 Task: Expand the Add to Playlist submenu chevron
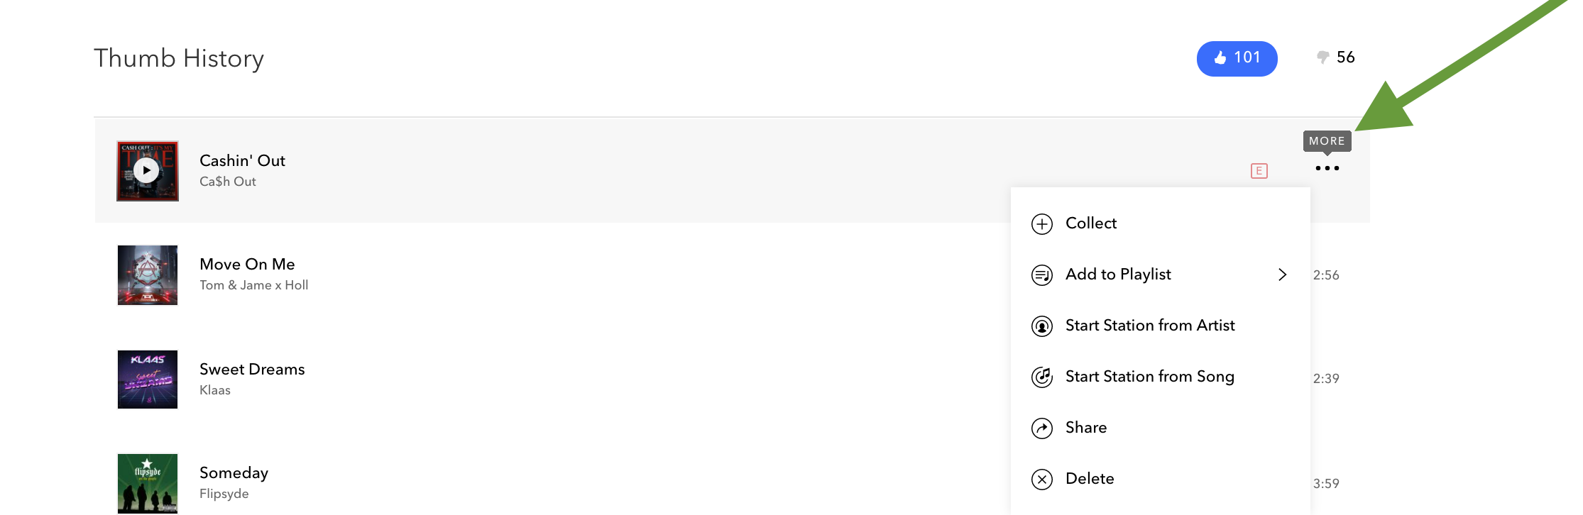[1282, 275]
